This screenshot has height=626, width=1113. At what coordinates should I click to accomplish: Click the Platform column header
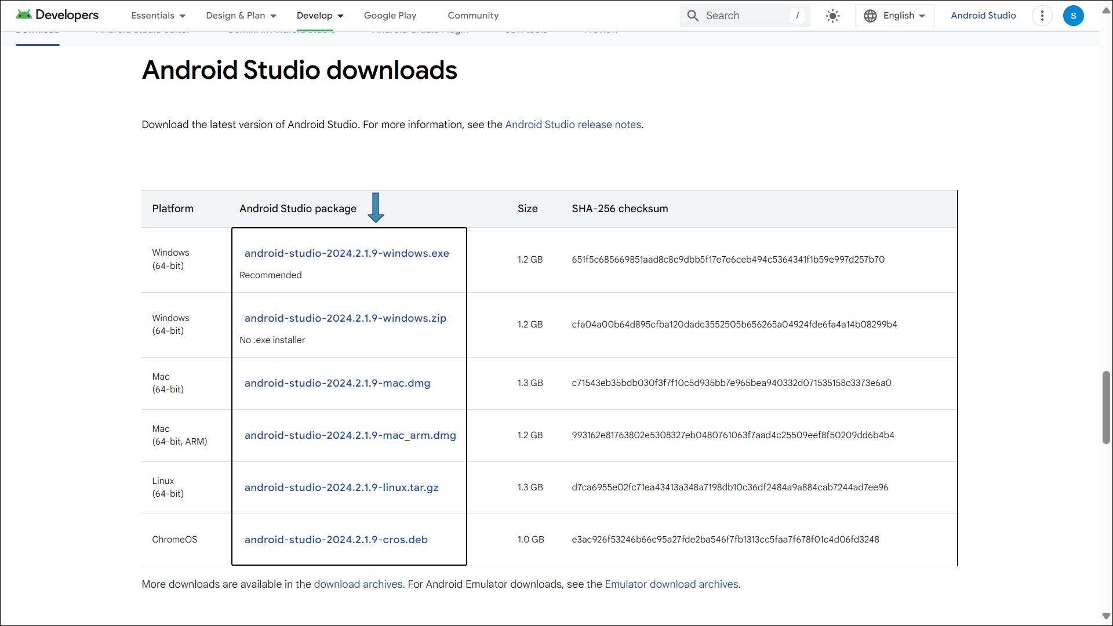tap(173, 209)
